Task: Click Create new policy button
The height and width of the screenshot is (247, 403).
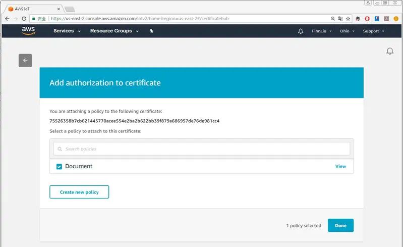Action: click(79, 192)
